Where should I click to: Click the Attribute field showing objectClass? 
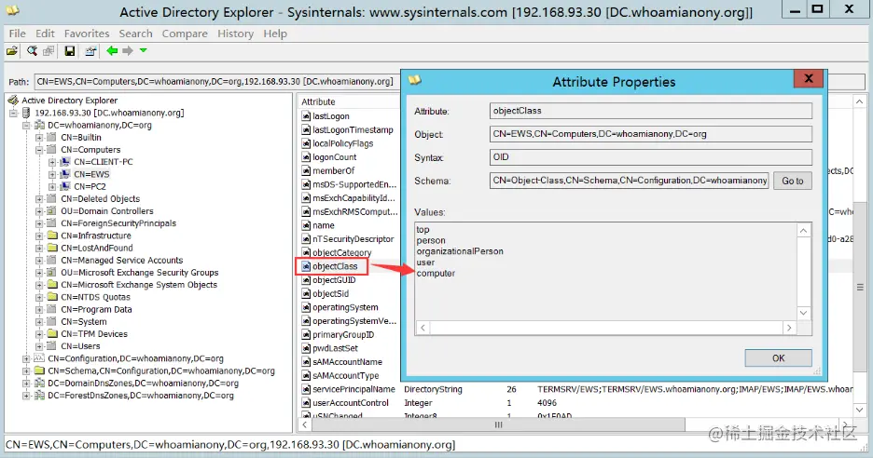click(x=651, y=111)
